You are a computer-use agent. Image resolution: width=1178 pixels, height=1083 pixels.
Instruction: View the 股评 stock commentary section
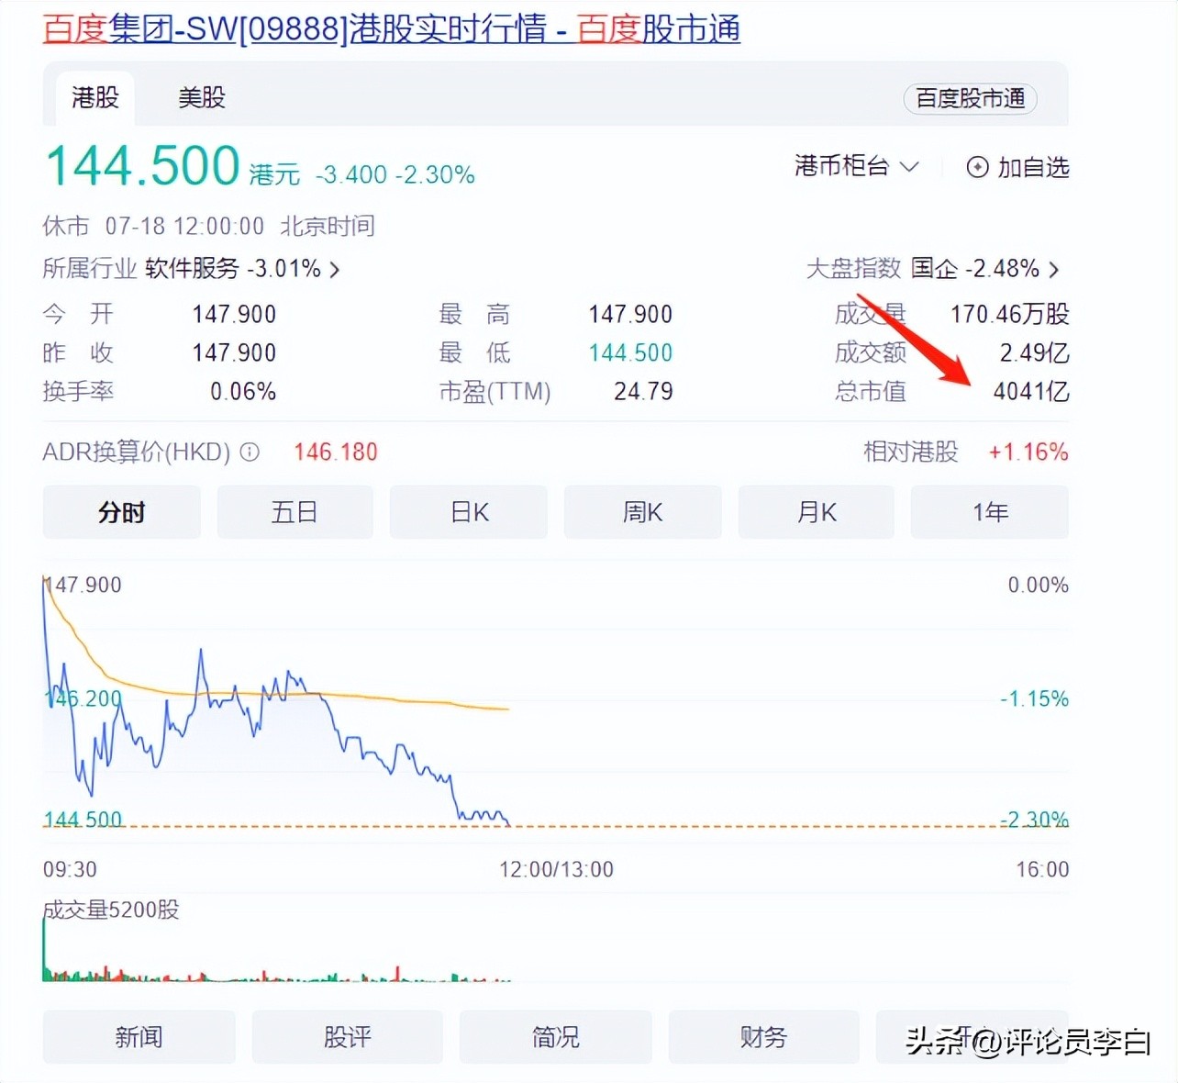(347, 1037)
